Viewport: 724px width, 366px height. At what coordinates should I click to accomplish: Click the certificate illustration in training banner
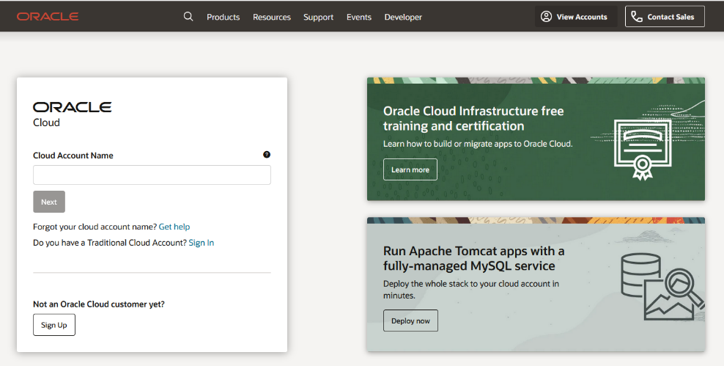tap(642, 150)
